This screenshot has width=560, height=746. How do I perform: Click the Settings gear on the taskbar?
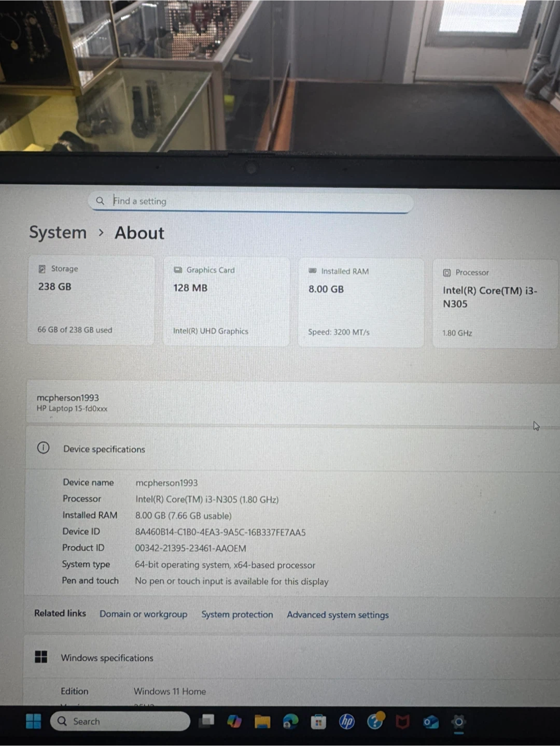coord(459,722)
